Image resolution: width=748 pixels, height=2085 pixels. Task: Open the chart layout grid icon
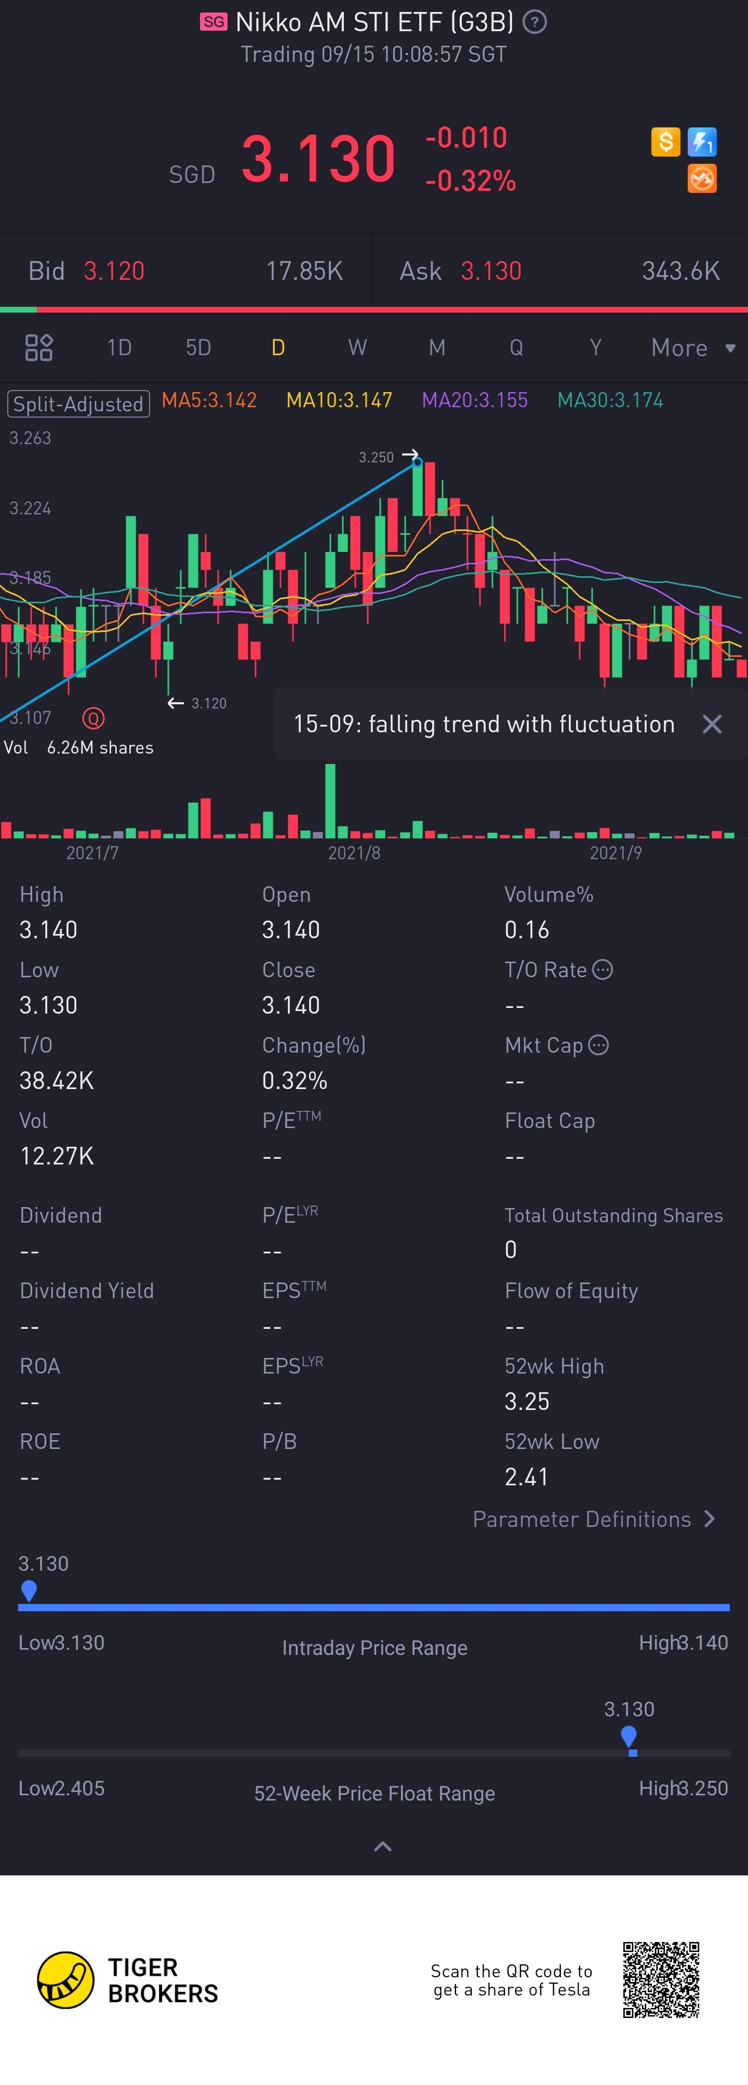[x=39, y=347]
